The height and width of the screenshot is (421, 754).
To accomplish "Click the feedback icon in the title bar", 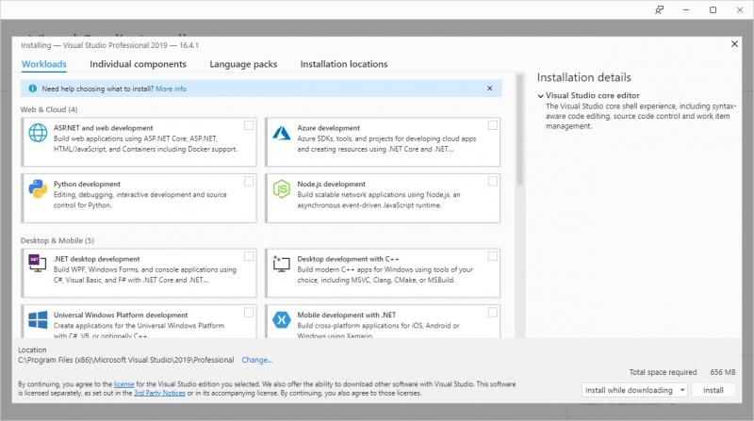I will coord(659,9).
